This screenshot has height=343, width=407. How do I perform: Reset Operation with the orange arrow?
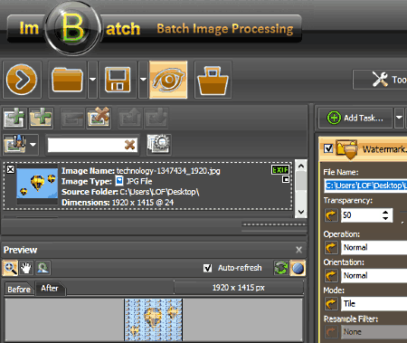(x=331, y=248)
